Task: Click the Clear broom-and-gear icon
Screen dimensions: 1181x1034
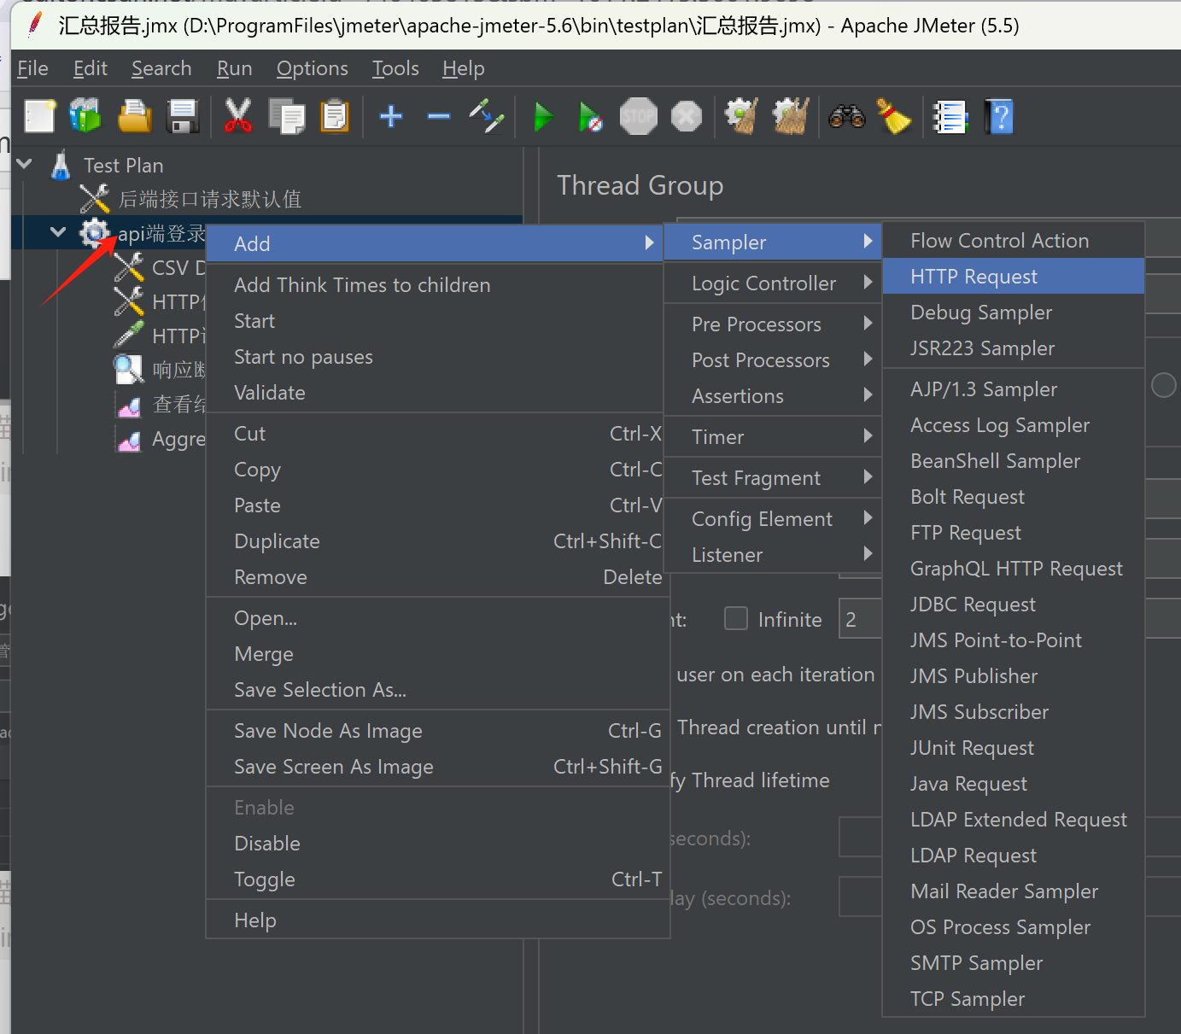Action: pyautogui.click(x=741, y=117)
